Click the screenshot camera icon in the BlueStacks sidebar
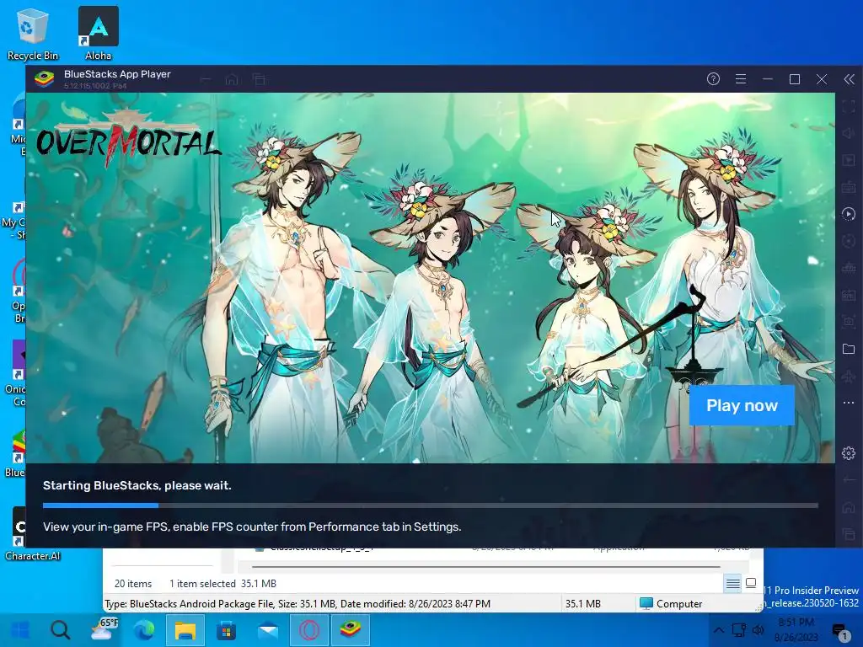This screenshot has height=647, width=863. pos(849,322)
